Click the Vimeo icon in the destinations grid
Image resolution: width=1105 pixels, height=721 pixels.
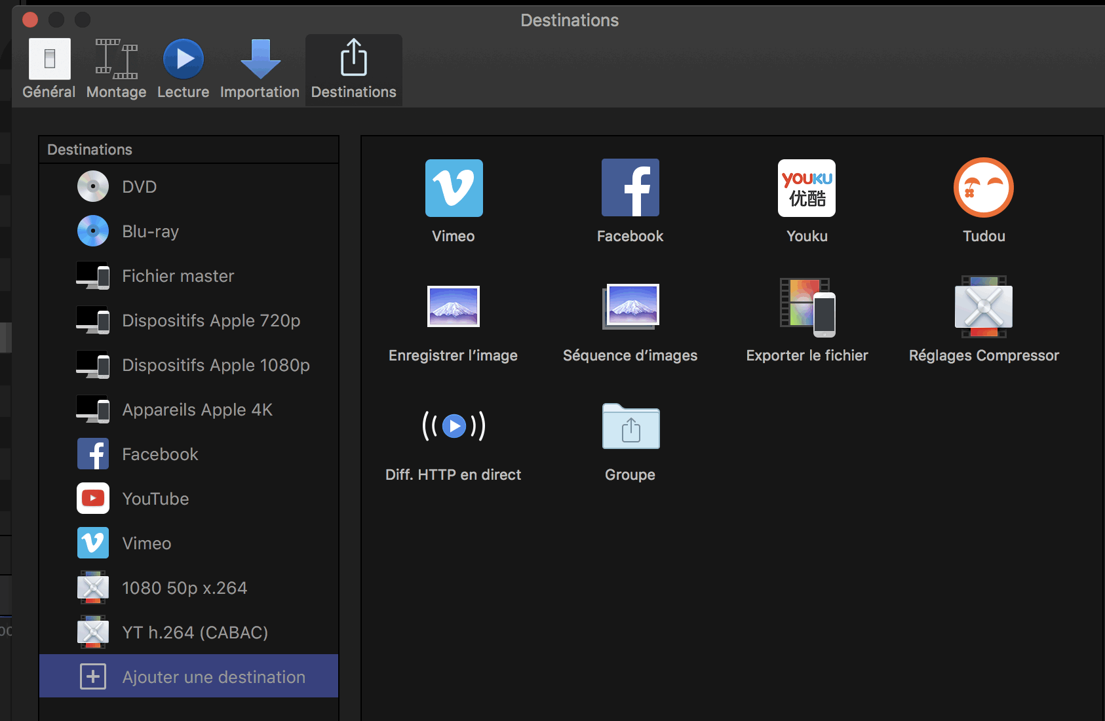pyautogui.click(x=454, y=188)
